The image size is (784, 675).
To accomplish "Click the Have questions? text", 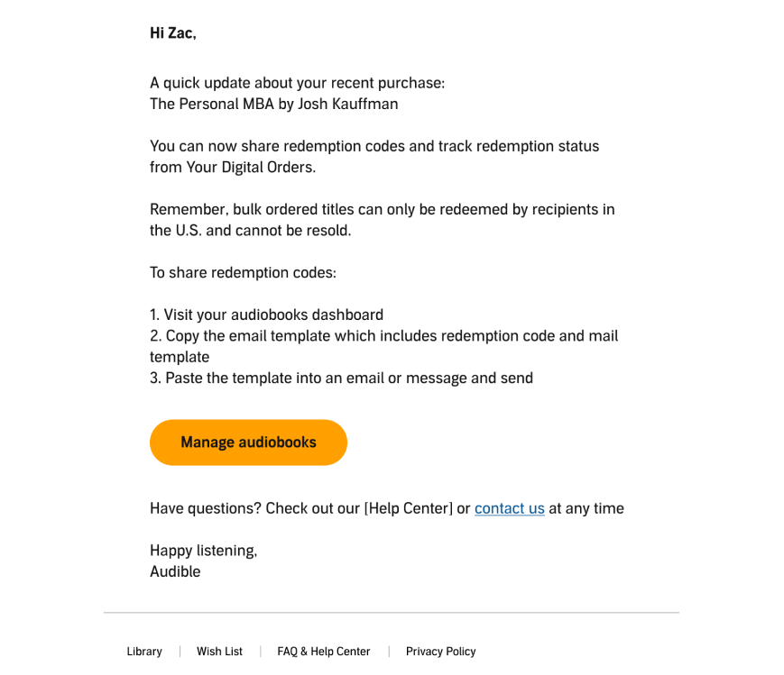I will [x=206, y=508].
